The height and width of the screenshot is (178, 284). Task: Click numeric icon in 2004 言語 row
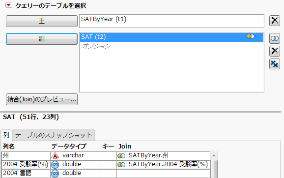point(55,174)
